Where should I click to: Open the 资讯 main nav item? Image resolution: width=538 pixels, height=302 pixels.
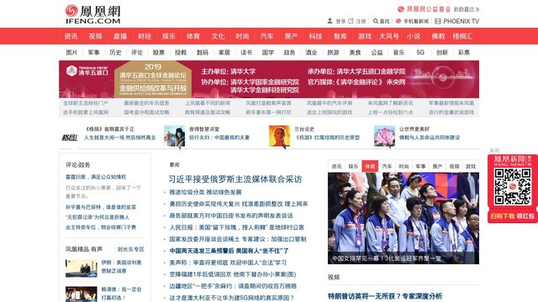71,36
